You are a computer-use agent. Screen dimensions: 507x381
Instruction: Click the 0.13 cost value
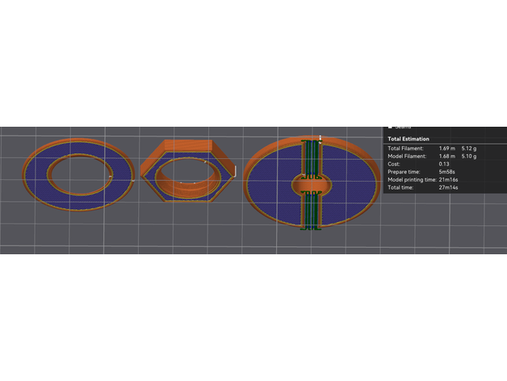point(443,164)
